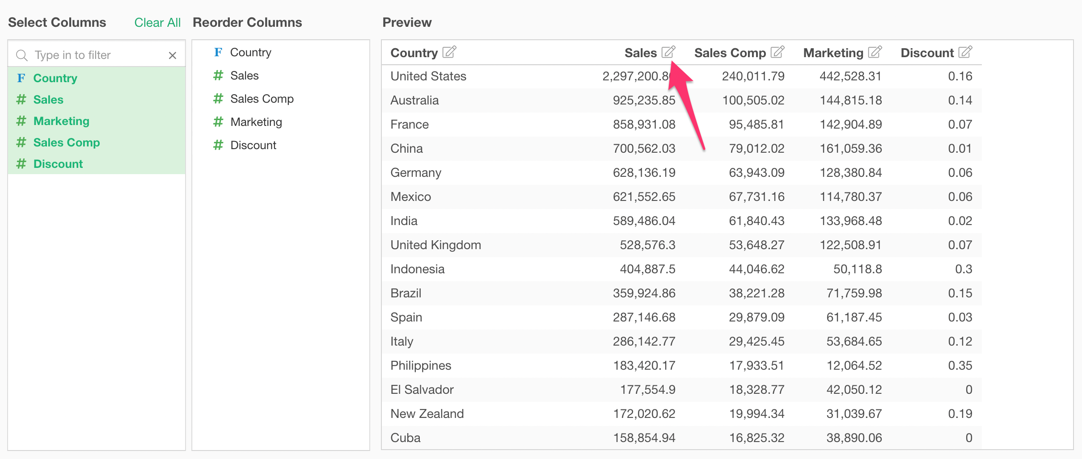Click the Clear All link
The width and height of the screenshot is (1082, 459).
click(157, 22)
